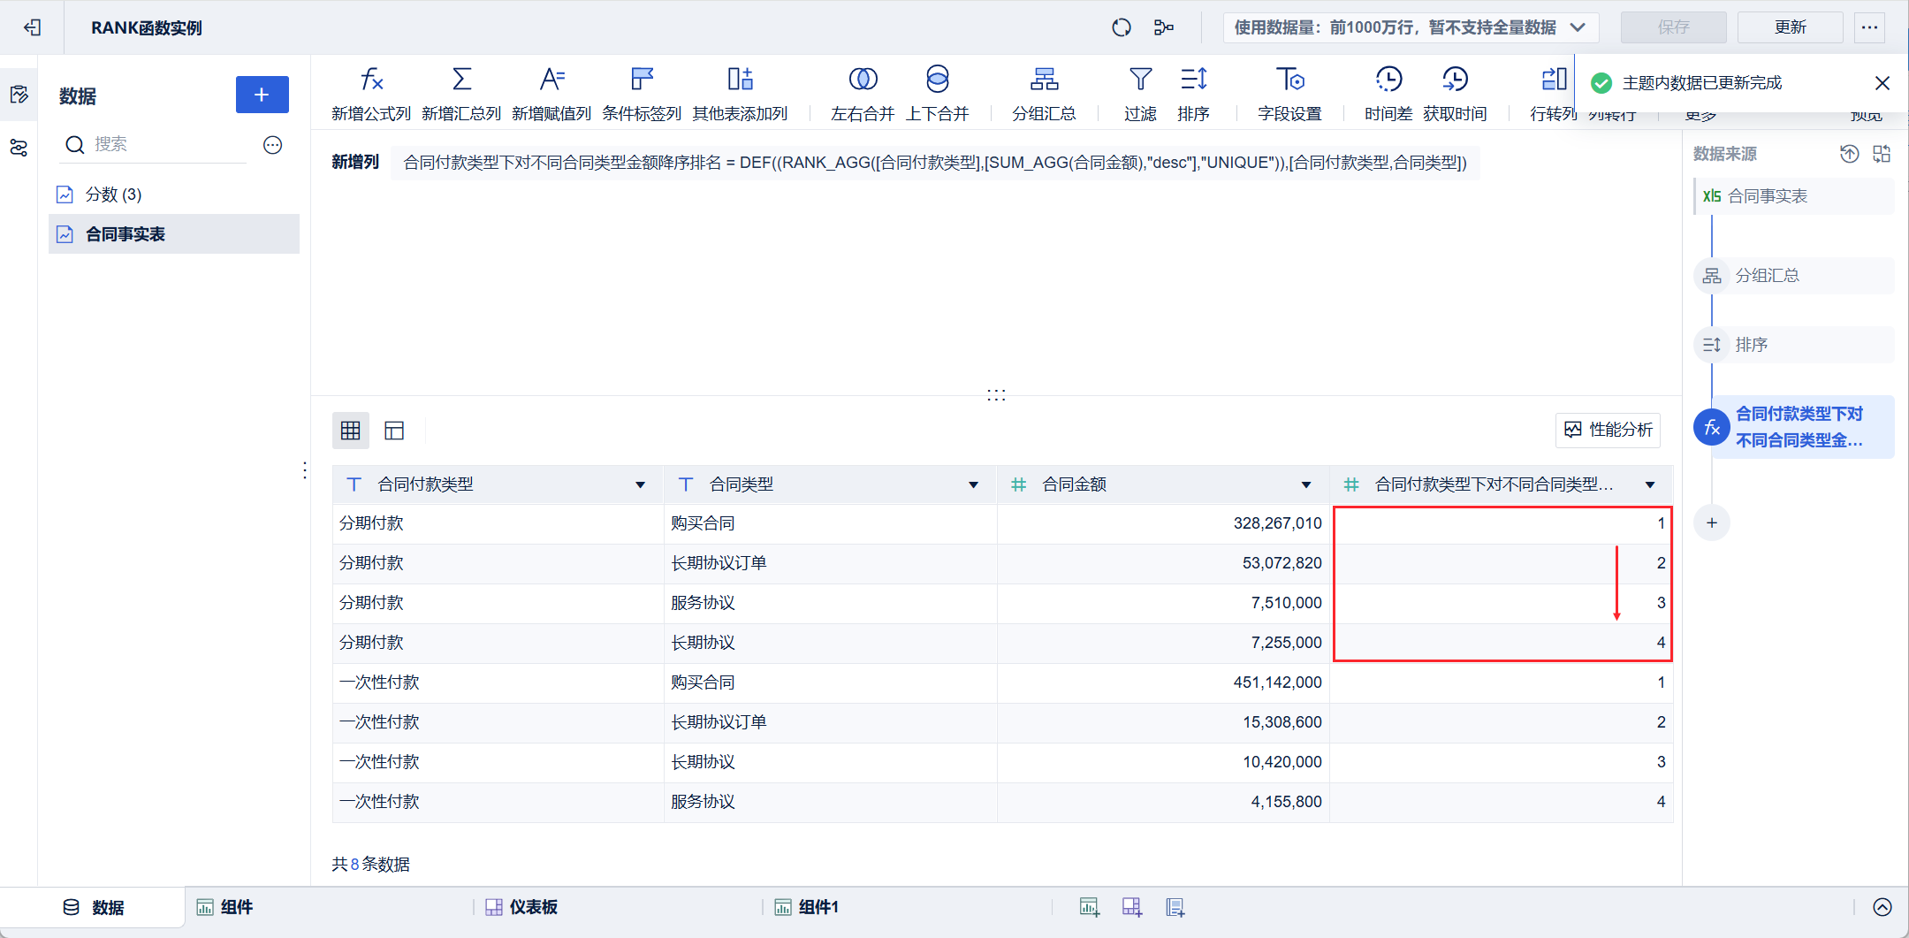Dismiss the 主题内数据已更新完成 notification

(x=1882, y=83)
